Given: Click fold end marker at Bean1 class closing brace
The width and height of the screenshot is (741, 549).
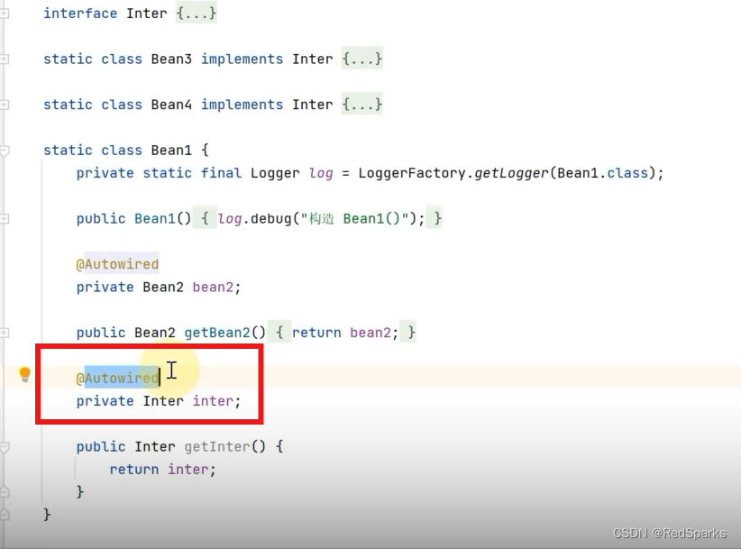Looking at the screenshot, I should point(5,514).
